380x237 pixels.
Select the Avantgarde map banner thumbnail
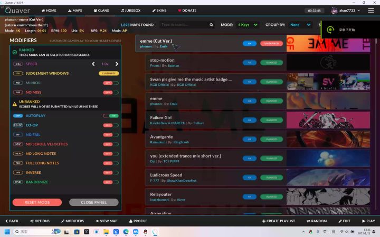pyautogui.click(x=328, y=139)
